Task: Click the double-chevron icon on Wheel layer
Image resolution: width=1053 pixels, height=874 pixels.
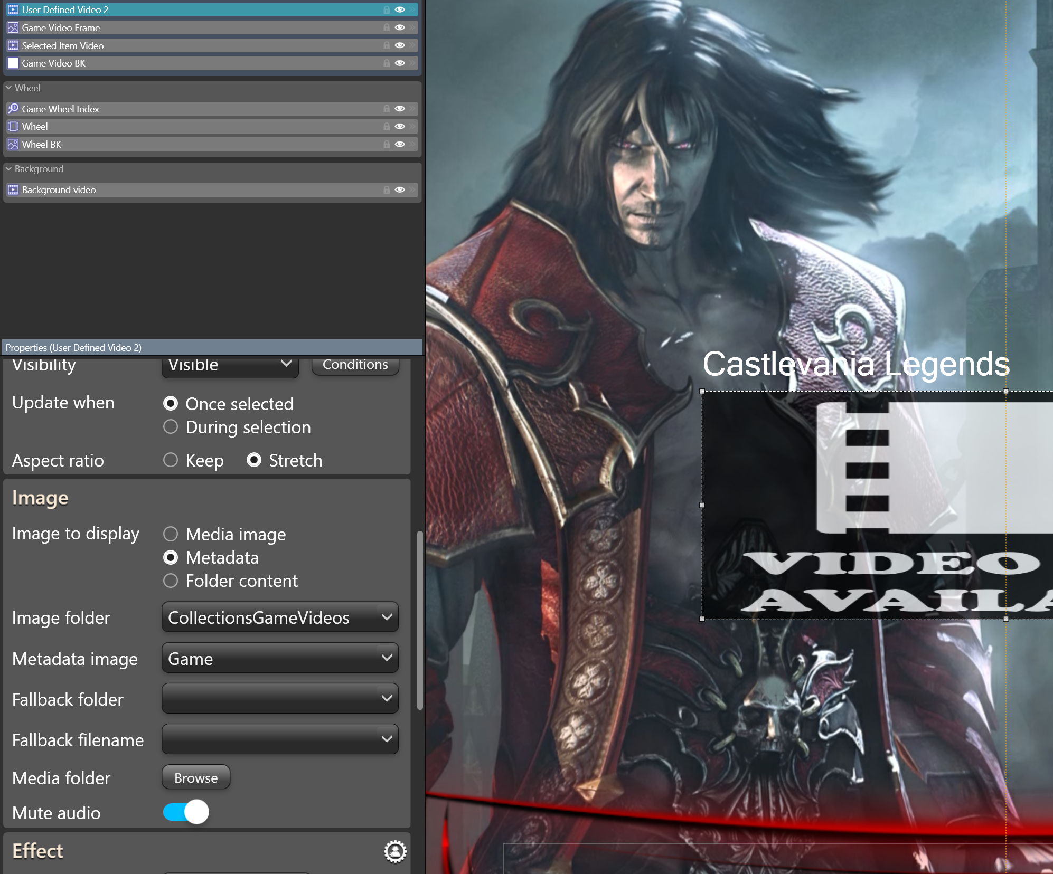Action: [x=412, y=127]
